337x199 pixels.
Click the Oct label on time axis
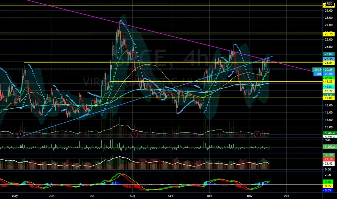coord(209,196)
